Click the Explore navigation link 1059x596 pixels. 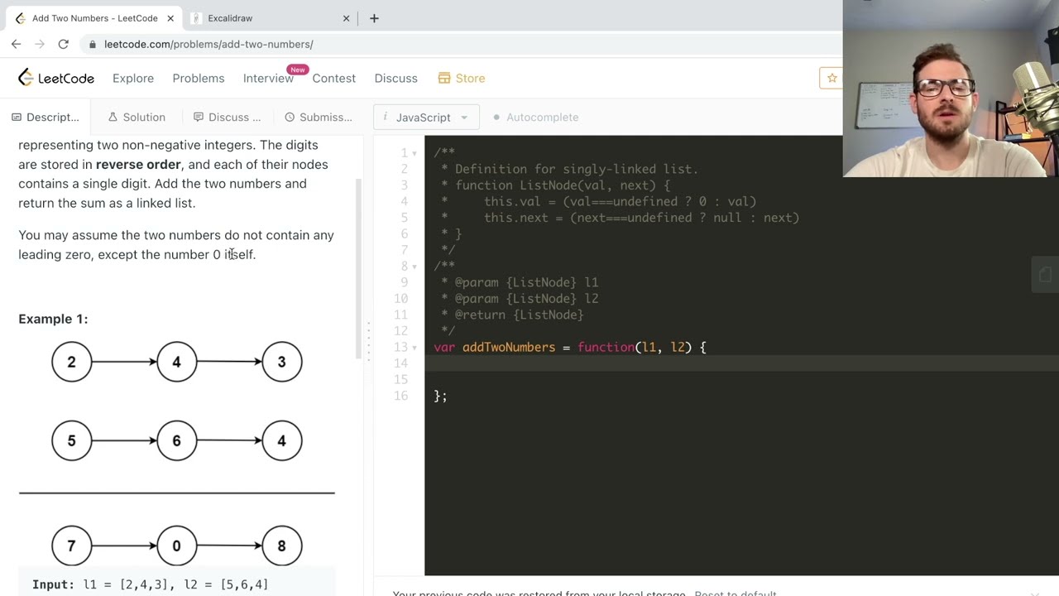[x=133, y=78]
